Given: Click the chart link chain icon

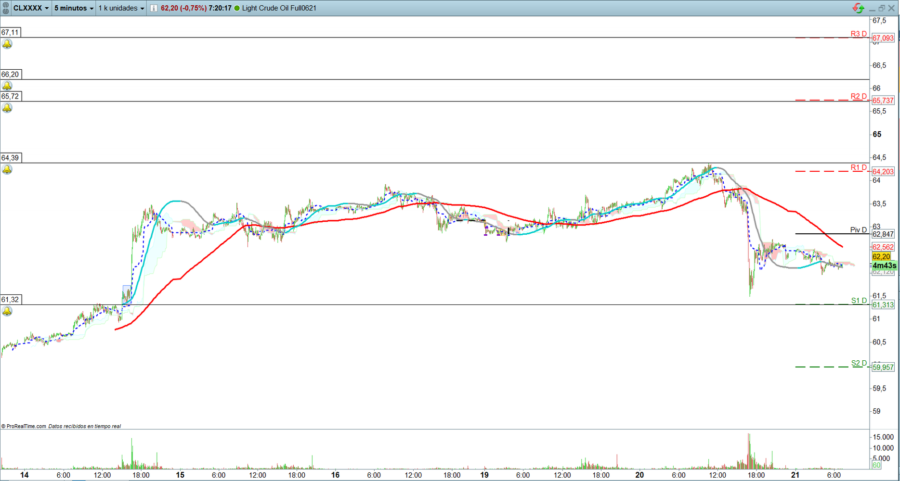Looking at the screenshot, I should click(6, 8).
